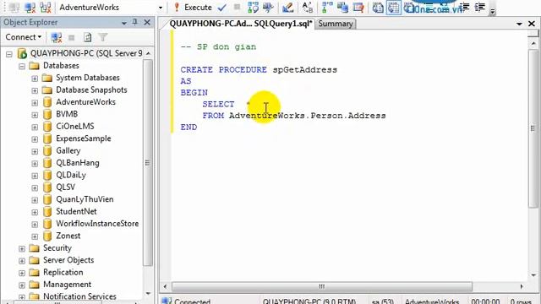Click the '-- SP don gian' comment line

point(218,47)
